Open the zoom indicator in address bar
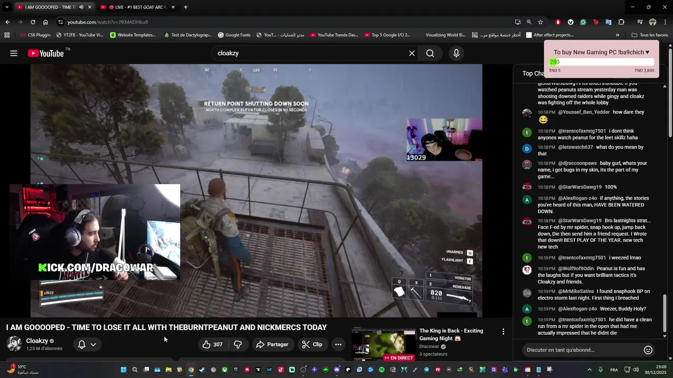Screen dimensions: 673x378 coord(529,22)
